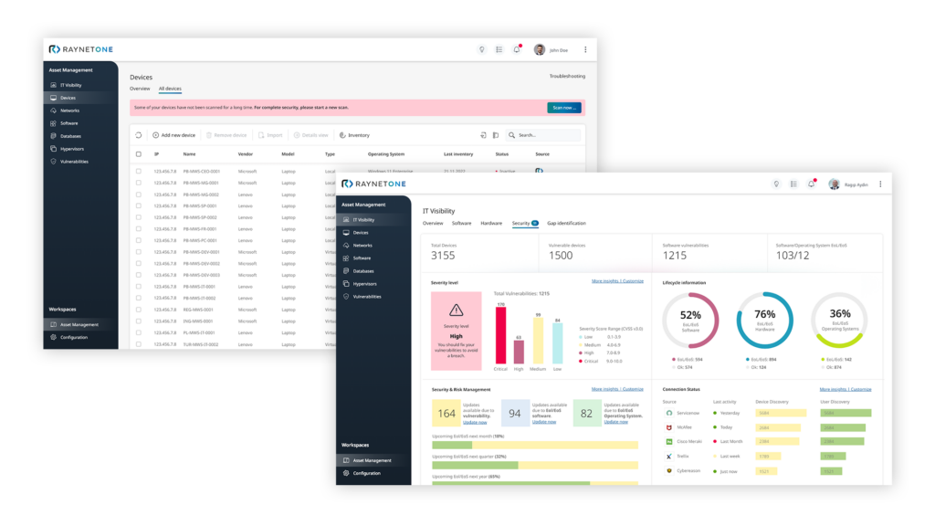The width and height of the screenshot is (935, 526).
Task: Select the All devices tab
Action: tap(169, 88)
